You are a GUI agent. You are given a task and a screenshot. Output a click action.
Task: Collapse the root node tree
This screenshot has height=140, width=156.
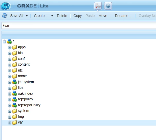click(4, 42)
